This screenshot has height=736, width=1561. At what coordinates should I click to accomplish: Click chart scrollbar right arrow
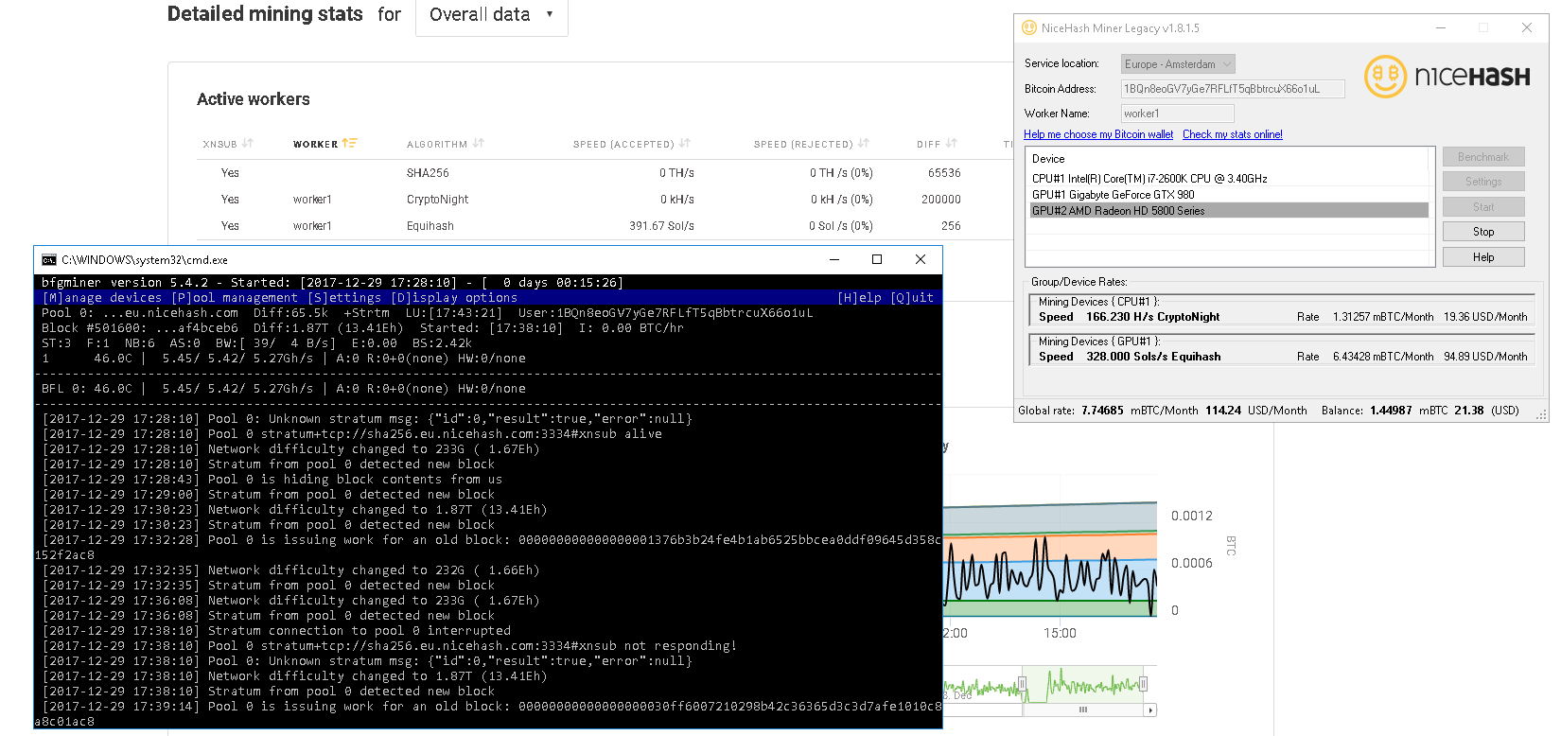tap(1150, 710)
